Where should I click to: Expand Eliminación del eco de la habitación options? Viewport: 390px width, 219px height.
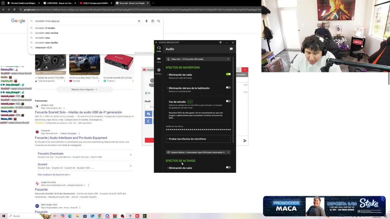(x=167, y=88)
